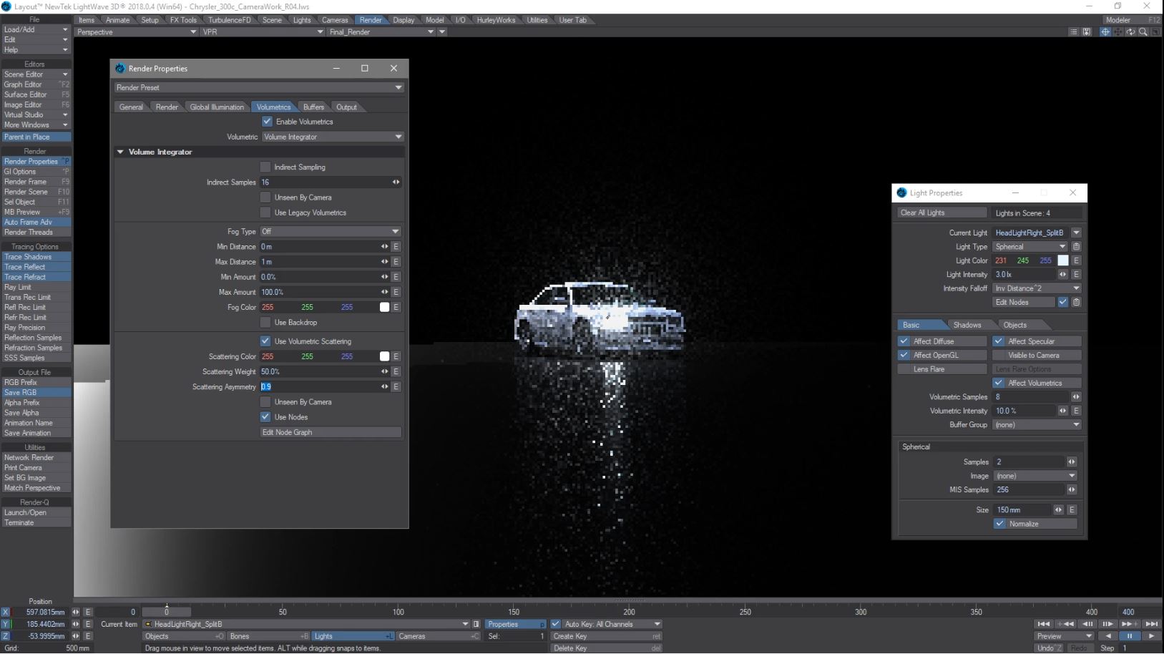Click the save view preset floppy icon

coord(1087,32)
